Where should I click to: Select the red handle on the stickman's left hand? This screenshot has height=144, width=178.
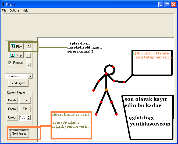pos(94,90)
